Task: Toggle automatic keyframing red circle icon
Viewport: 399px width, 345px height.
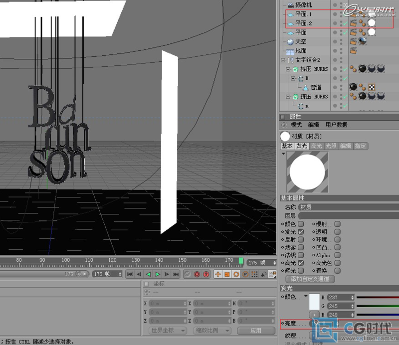Action: click(x=197, y=274)
